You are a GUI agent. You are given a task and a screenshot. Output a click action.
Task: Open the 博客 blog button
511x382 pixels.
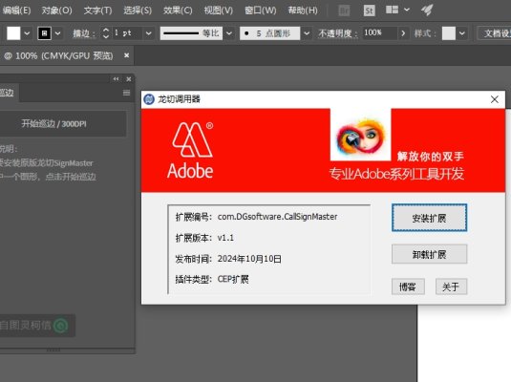pyautogui.click(x=408, y=286)
